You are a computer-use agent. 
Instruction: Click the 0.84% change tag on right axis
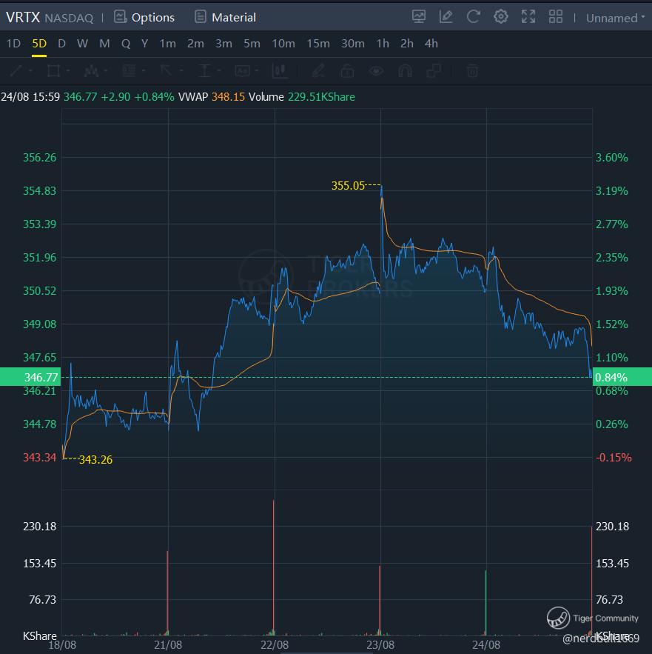tap(622, 377)
